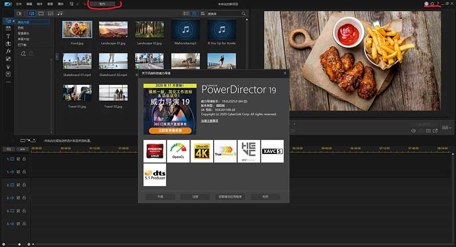
Task: Open the 编辑 (Edit) menu
Action: (x=30, y=4)
